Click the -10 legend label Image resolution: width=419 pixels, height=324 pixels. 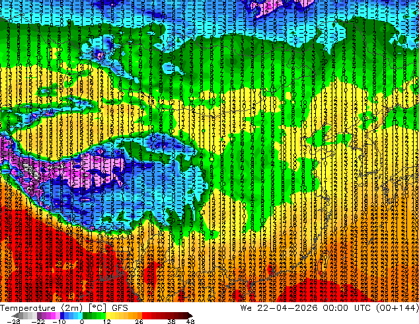click(59, 321)
